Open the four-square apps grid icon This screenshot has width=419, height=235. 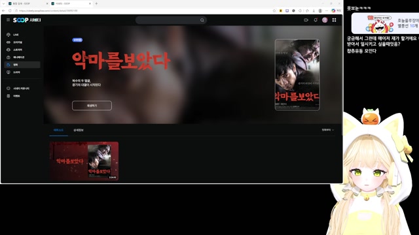click(334, 20)
